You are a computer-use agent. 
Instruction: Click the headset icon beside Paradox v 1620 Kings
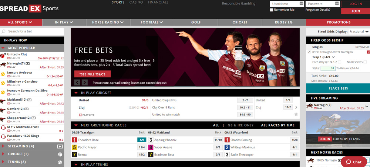click(3, 137)
